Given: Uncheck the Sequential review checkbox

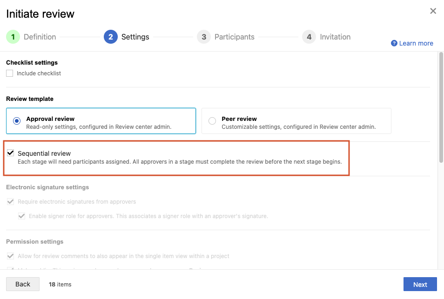Looking at the screenshot, I should point(11,153).
